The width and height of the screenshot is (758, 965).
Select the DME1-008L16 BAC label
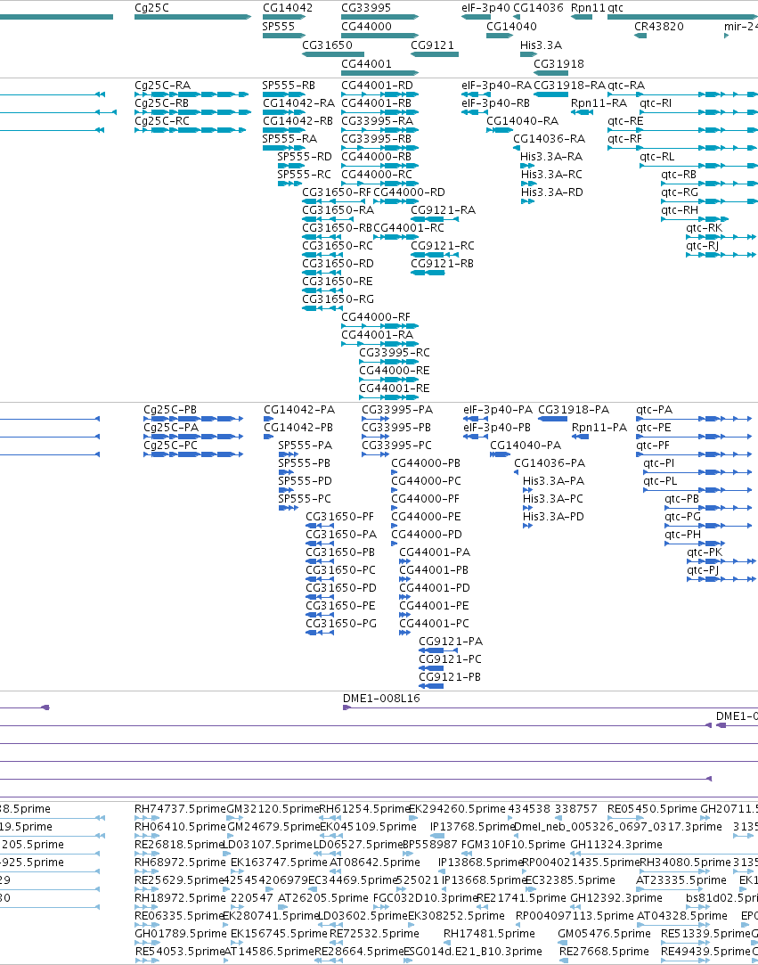coord(381,699)
